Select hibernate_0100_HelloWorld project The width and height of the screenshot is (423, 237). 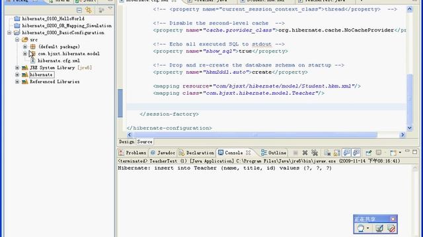[53, 18]
